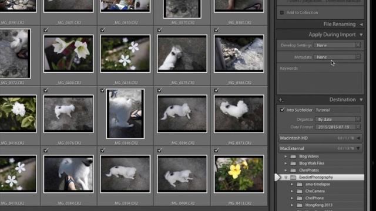Click the ChesPhotos folder label
The width and height of the screenshot is (376, 211).
[x=309, y=171]
